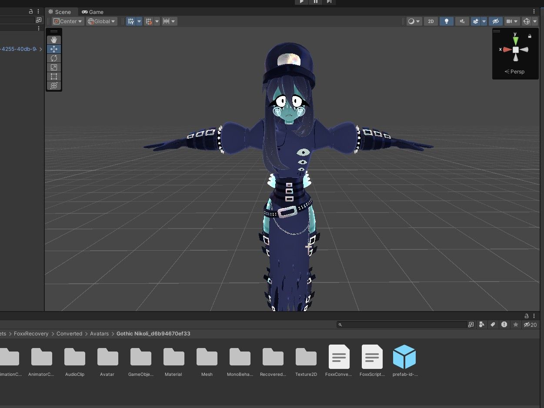Screen dimensions: 544x408
Task: Toggle scene lighting with the lightbulb button
Action: 446,21
